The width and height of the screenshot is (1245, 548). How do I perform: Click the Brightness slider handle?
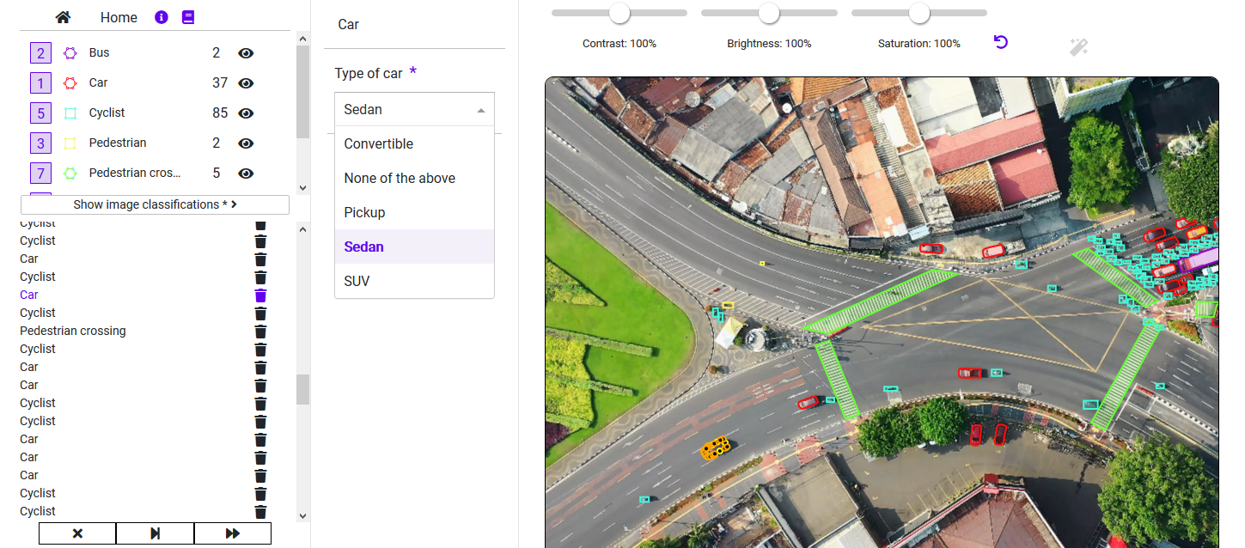769,13
